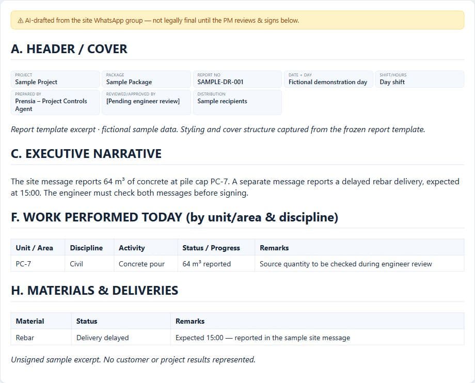Click the 'Status / Progress' column header
This screenshot has width=475, height=383.
[x=211, y=248]
